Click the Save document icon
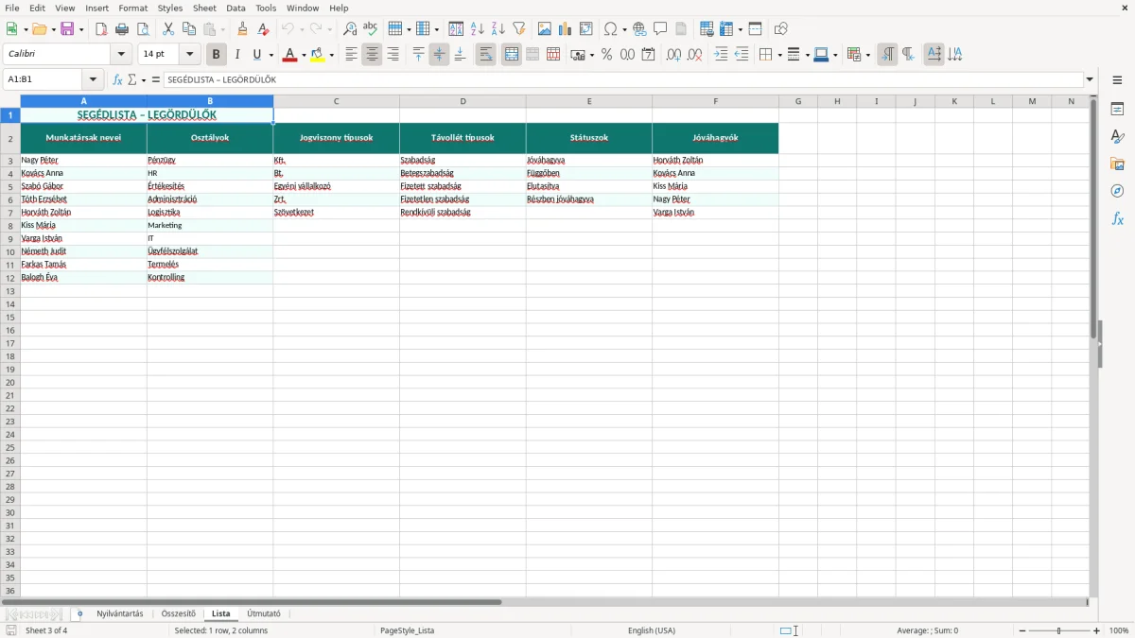The image size is (1135, 638). click(67, 29)
